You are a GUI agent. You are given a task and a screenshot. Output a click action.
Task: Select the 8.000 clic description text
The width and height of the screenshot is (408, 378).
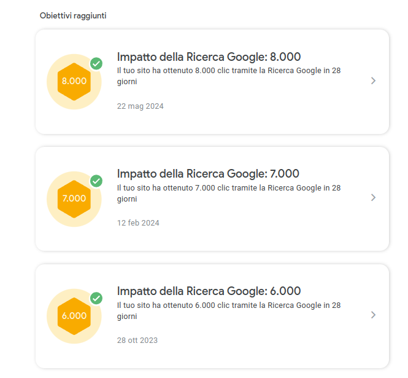tap(229, 76)
